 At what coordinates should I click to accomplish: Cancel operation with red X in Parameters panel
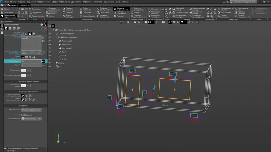(x=45, y=29)
